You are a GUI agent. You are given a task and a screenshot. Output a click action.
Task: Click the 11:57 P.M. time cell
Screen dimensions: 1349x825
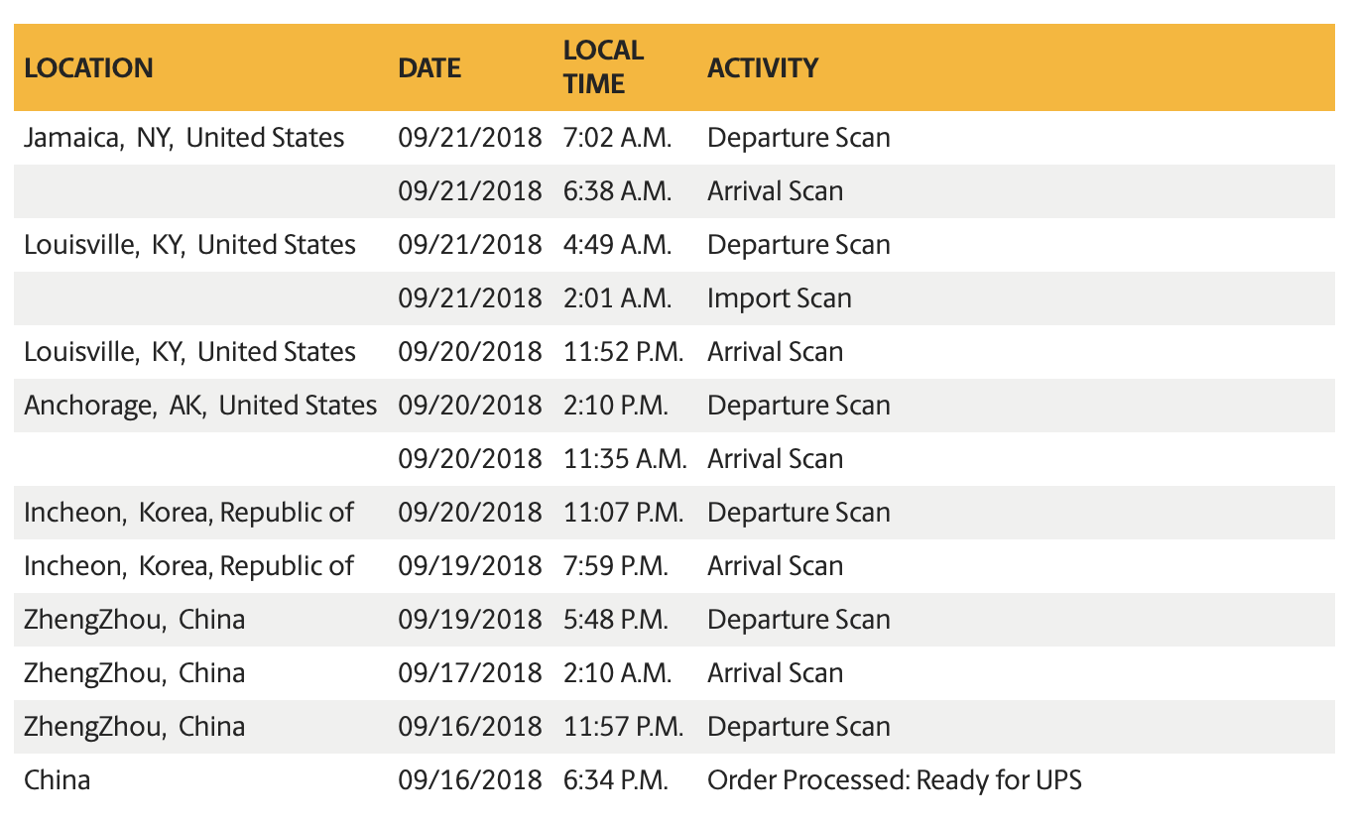[x=623, y=726]
